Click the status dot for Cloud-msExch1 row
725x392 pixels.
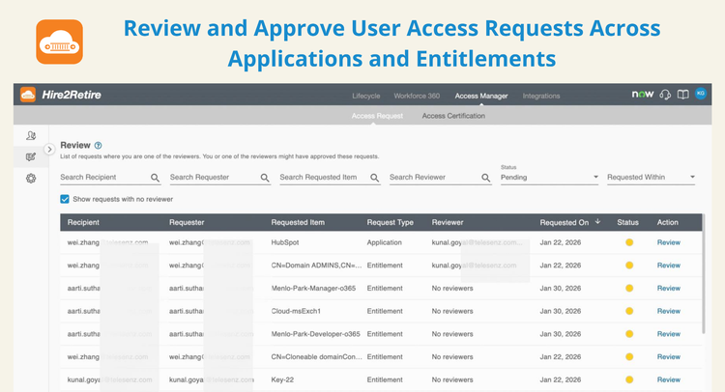(629, 311)
